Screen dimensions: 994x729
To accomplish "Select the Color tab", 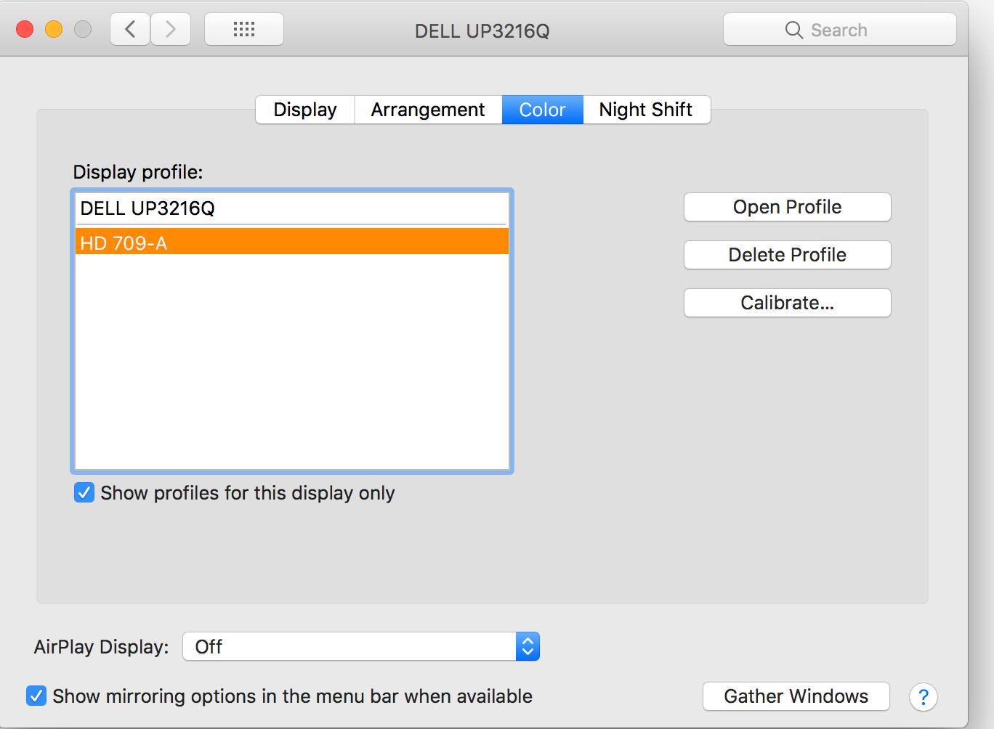I will (542, 110).
